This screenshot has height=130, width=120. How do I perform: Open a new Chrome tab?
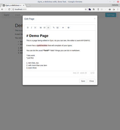[x=28, y=5]
